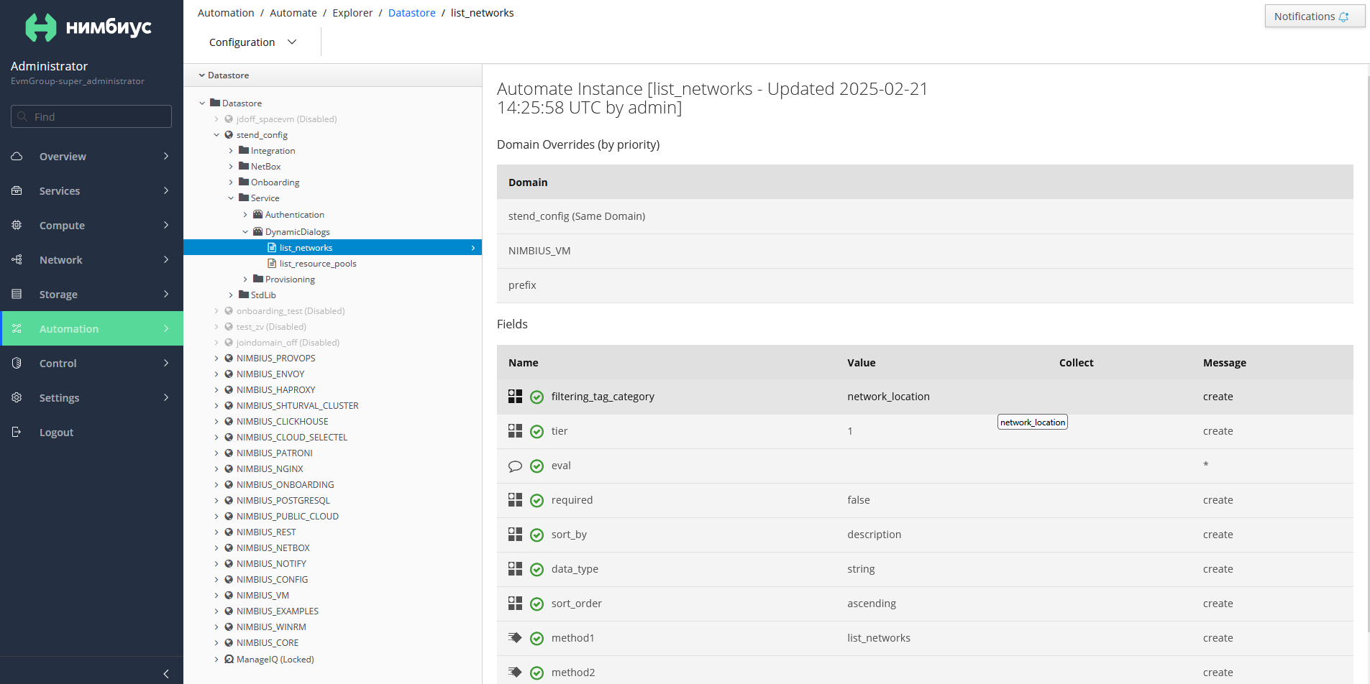Click the method arrow icon beside method1
The image size is (1370, 684).
coord(515,637)
